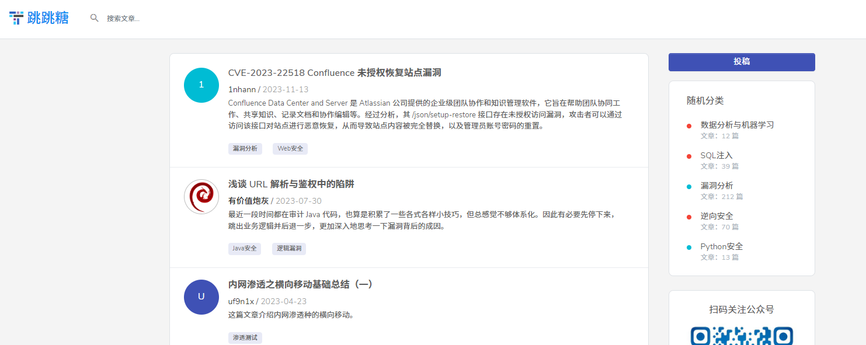Open the 浅谈 URL 解析与鉴权中的陷阱 article
This screenshot has width=866, height=345.
pos(291,184)
